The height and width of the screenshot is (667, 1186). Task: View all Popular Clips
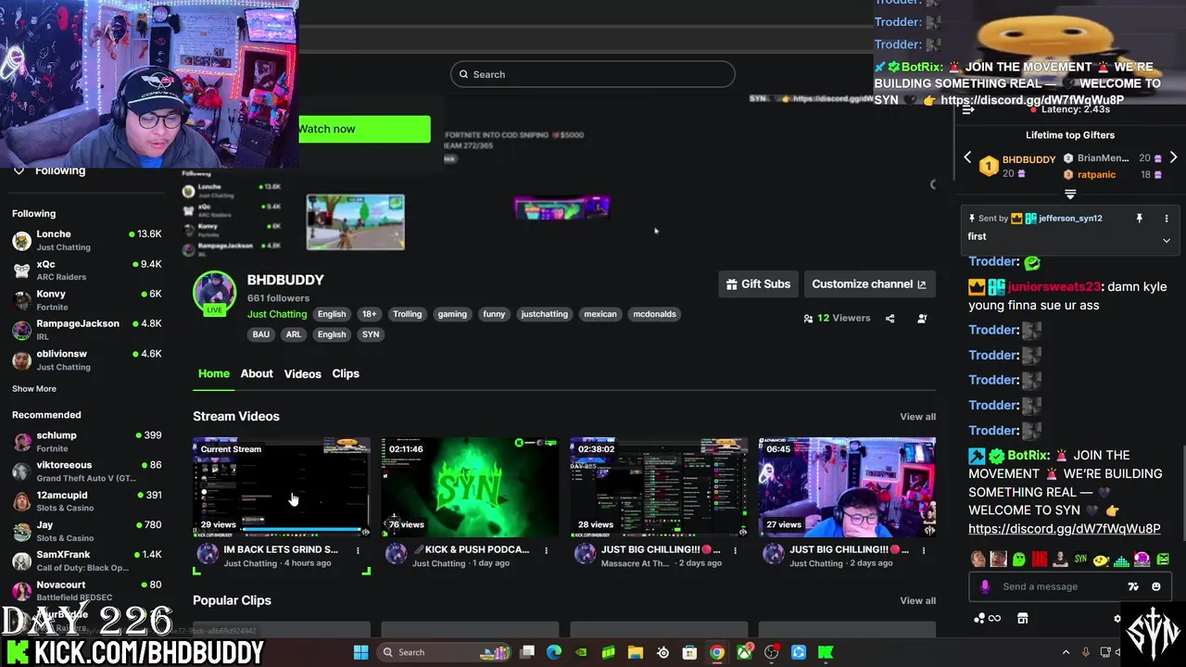click(917, 601)
